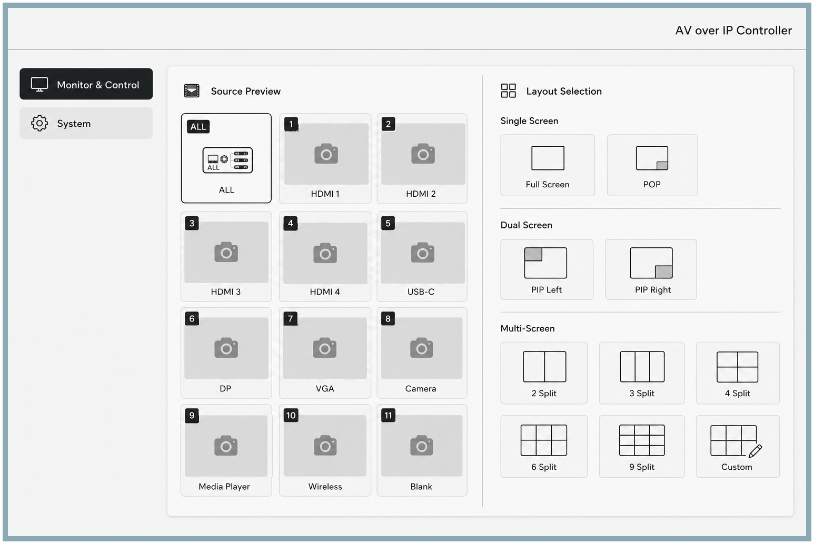The image size is (814, 544).
Task: Click the "AV over IP Controller" title
Action: (733, 31)
